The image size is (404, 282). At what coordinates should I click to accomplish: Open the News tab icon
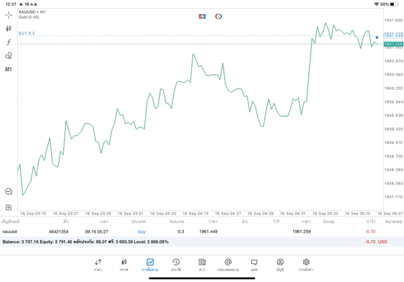(202, 264)
